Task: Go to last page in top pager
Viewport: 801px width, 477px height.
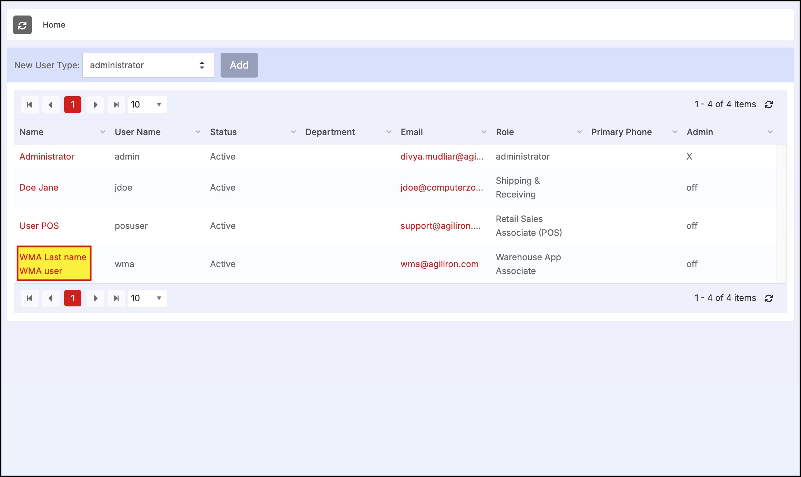Action: (116, 105)
